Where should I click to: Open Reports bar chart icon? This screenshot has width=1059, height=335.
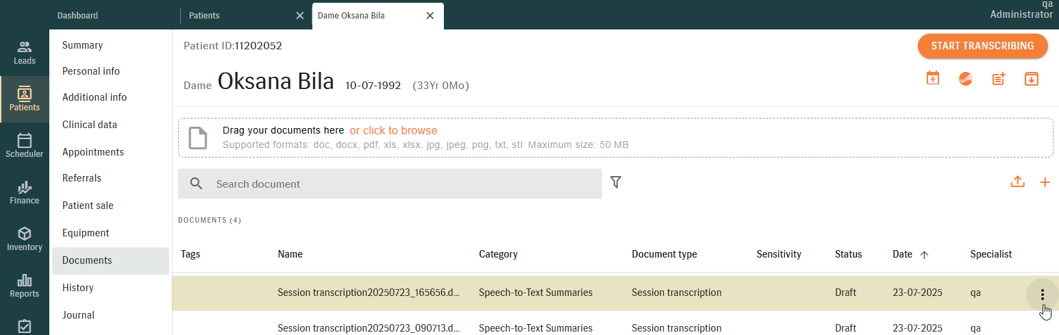25,280
